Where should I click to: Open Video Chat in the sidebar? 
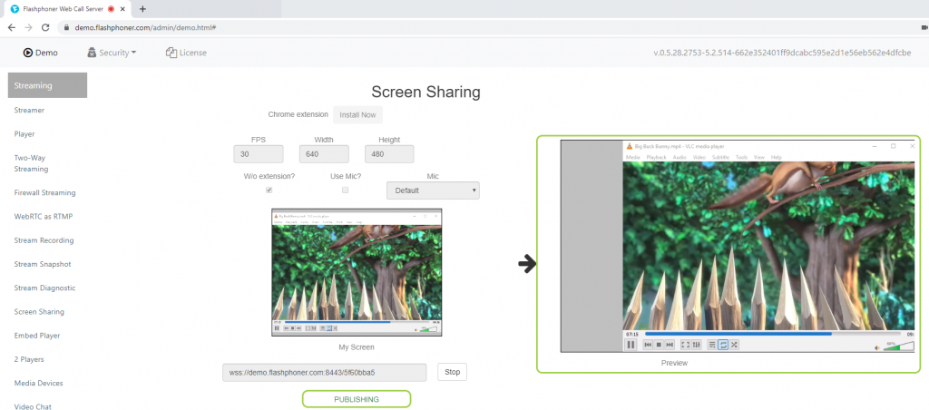coord(33,406)
